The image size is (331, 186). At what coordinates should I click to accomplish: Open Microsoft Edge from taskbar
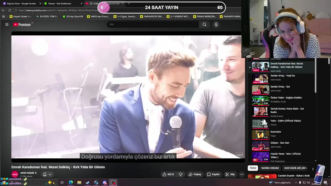pyautogui.click(x=71, y=183)
